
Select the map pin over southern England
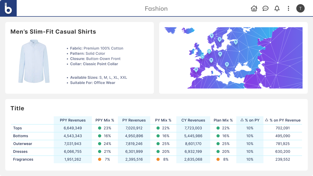click(x=202, y=56)
